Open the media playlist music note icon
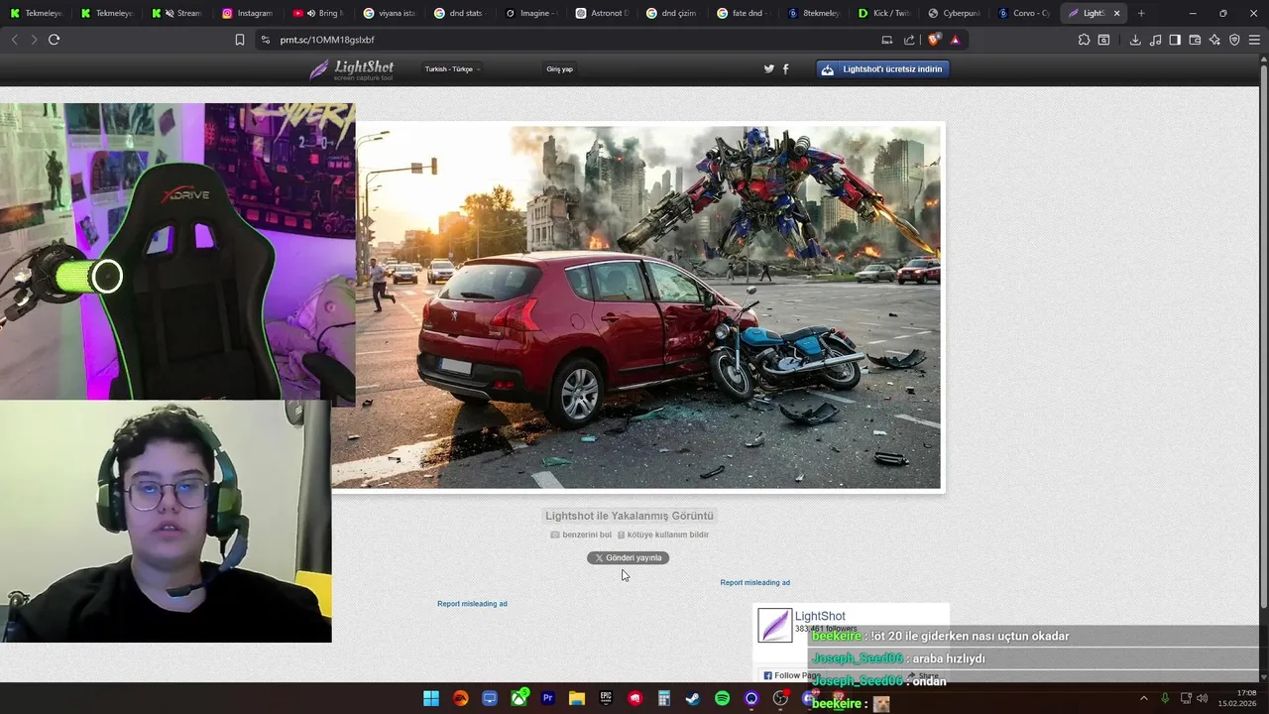 1155,40
